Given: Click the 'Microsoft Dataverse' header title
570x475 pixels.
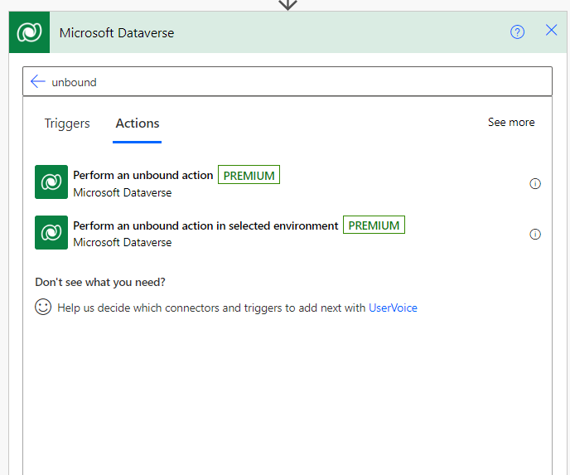Looking at the screenshot, I should tap(117, 32).
